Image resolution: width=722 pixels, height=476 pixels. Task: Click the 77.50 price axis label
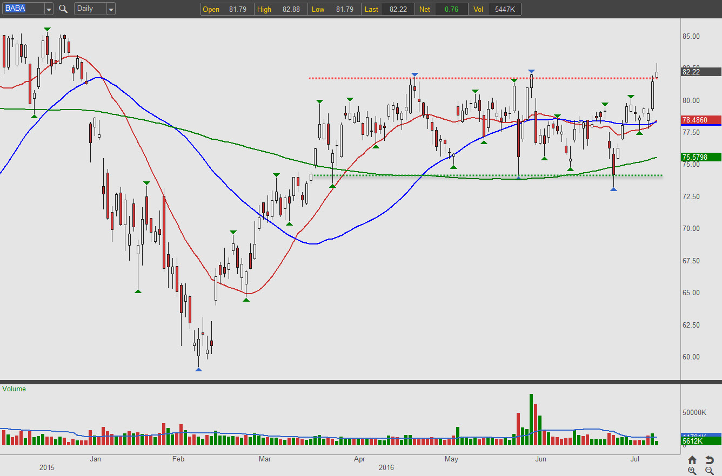[692, 133]
